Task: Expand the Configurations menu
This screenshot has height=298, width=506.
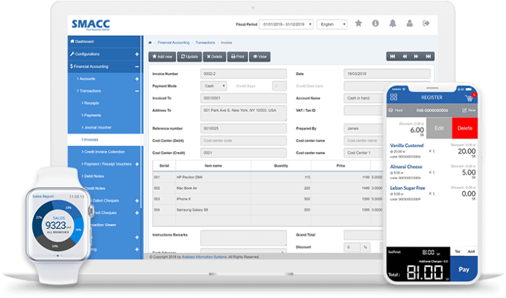Action: [x=137, y=54]
